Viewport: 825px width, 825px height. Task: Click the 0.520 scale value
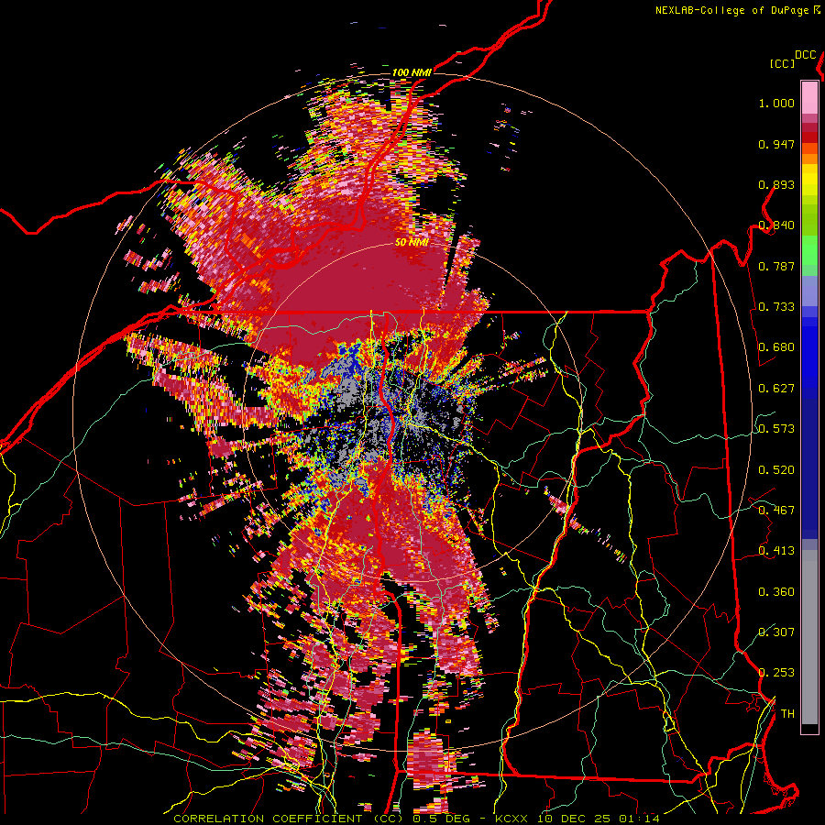[x=776, y=470]
